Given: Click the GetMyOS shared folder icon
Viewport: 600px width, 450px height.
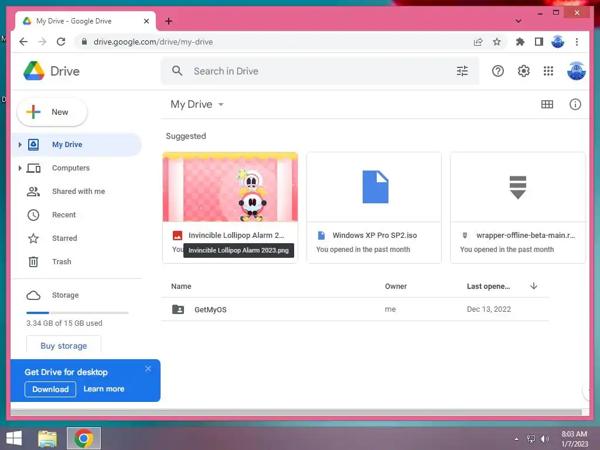Looking at the screenshot, I should click(178, 309).
